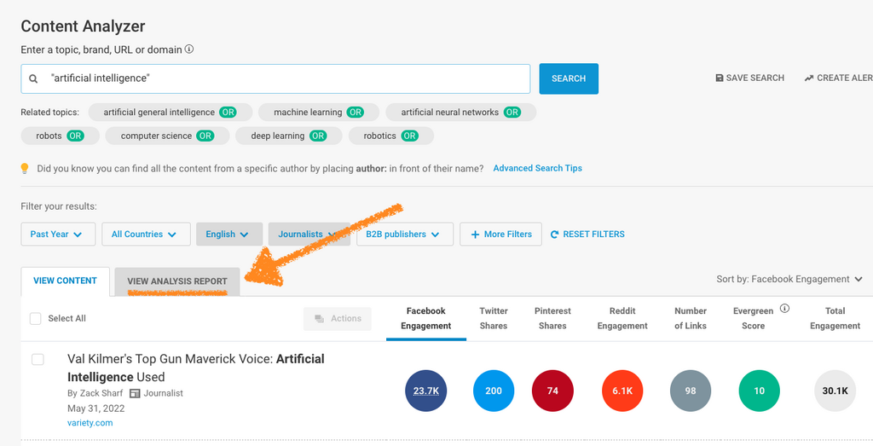Check the Select All checkbox
The height and width of the screenshot is (446, 873).
(x=36, y=319)
